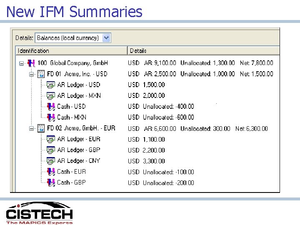Collapse the FD 01 Acme, Inc. - USD node
This screenshot has height=225, width=300.
[31, 74]
